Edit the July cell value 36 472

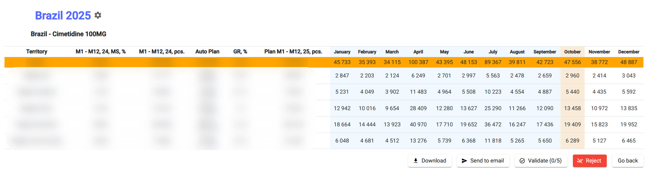pos(493,125)
